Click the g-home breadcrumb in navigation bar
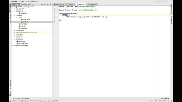 click(14, 1)
